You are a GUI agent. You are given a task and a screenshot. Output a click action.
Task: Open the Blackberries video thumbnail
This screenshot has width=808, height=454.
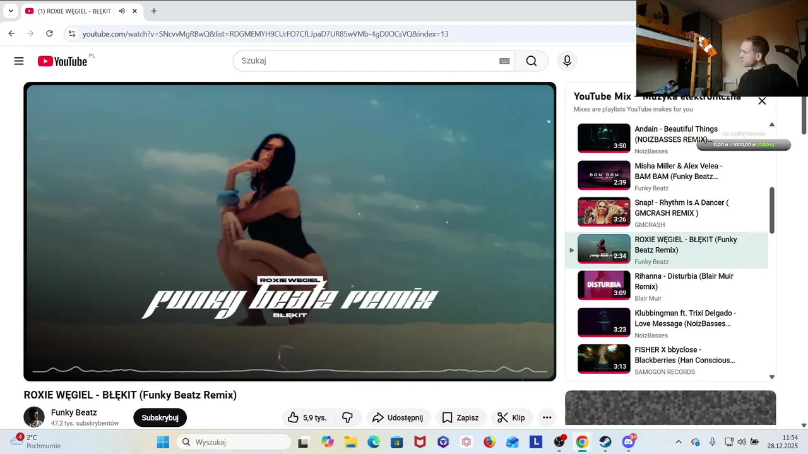603,359
